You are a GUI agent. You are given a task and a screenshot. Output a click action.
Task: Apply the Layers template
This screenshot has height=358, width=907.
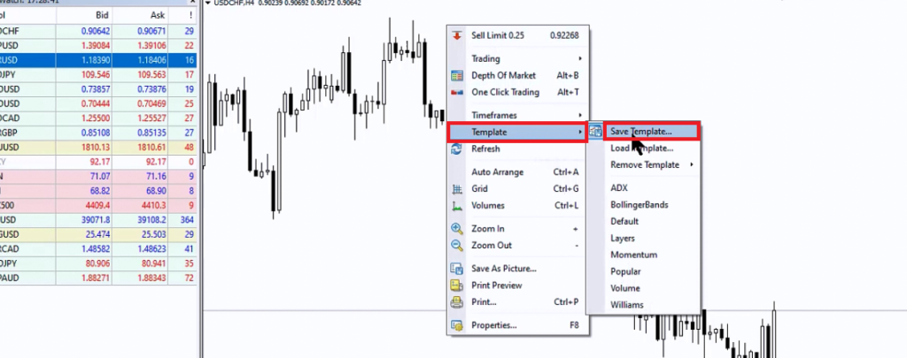(643, 238)
